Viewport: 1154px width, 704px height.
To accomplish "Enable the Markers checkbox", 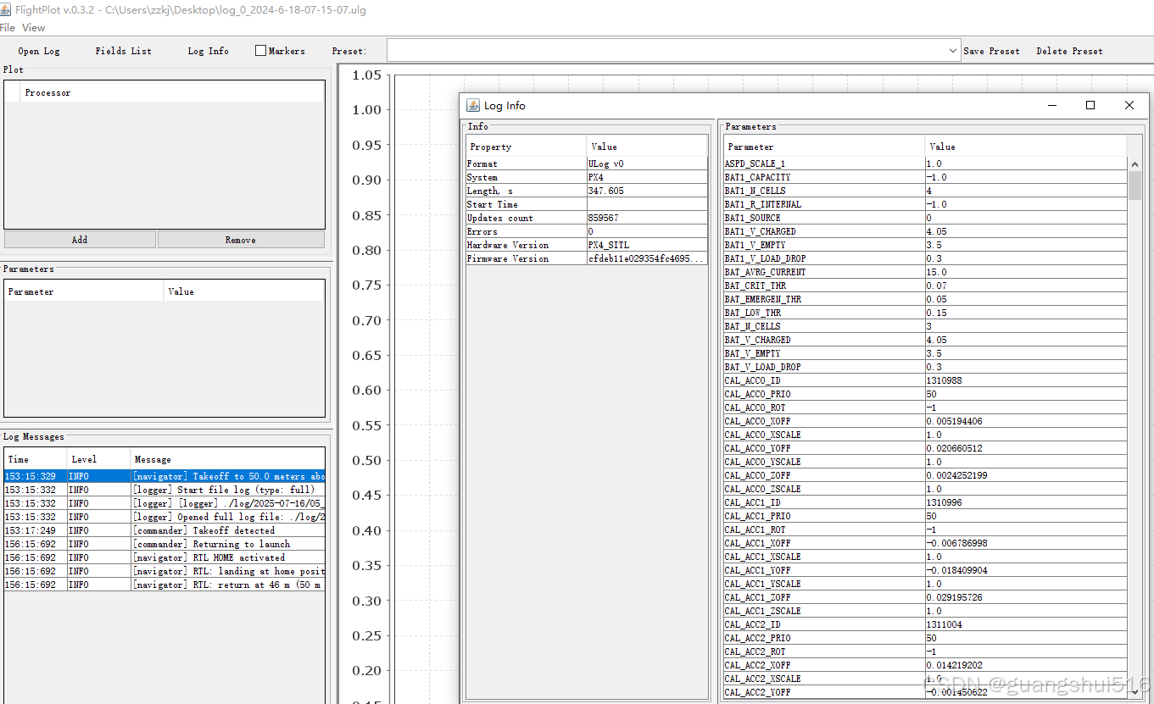I will point(261,51).
